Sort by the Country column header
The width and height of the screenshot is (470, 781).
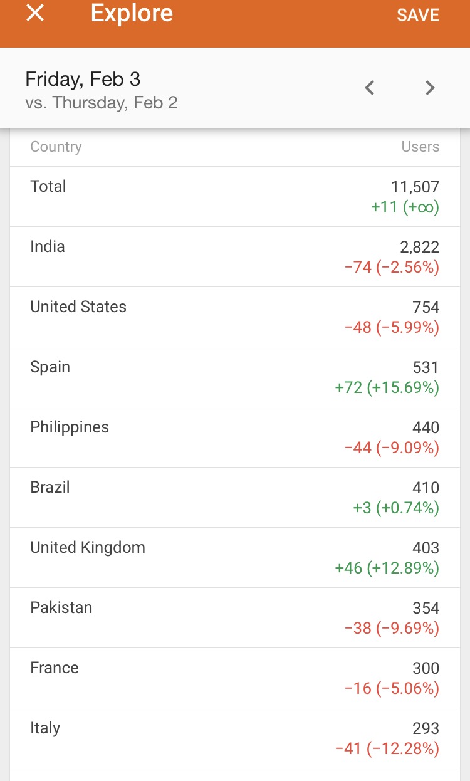click(x=56, y=147)
